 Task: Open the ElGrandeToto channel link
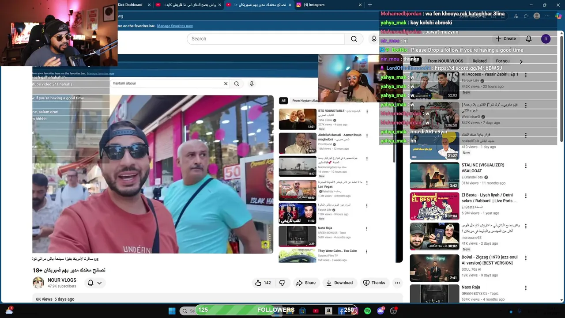pyautogui.click(x=472, y=177)
